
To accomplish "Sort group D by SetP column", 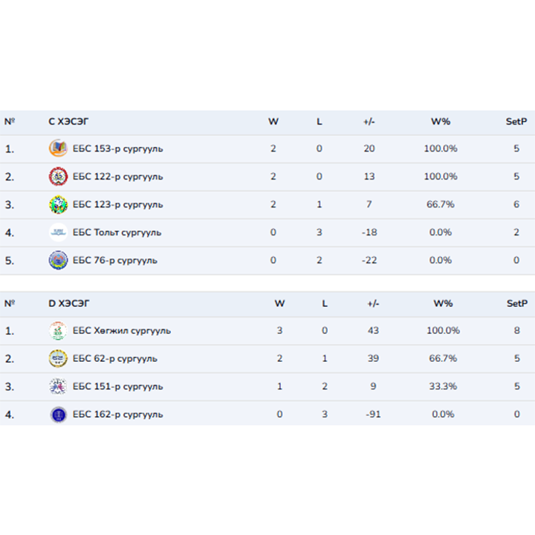I will tap(516, 303).
